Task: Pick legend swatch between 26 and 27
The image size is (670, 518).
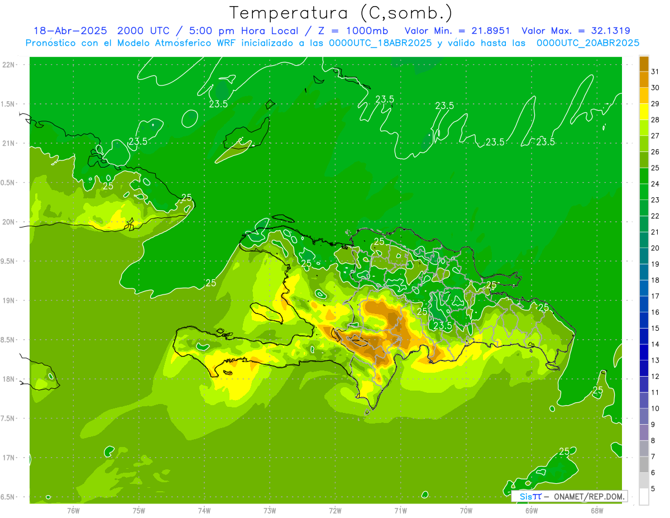Action: coord(644,144)
